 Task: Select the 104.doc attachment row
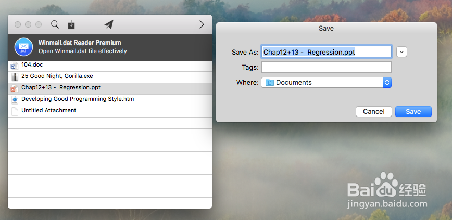110,66
